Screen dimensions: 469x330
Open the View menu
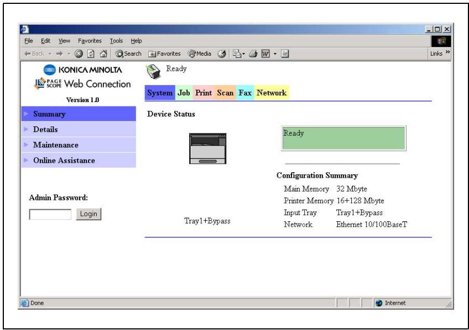tap(64, 41)
